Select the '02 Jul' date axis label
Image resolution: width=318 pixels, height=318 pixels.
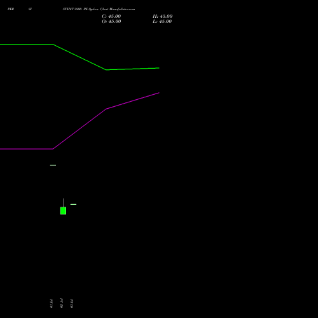pyautogui.click(x=62, y=303)
